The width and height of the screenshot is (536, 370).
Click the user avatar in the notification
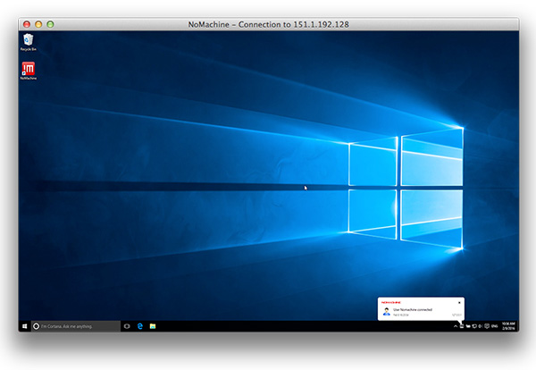387,312
